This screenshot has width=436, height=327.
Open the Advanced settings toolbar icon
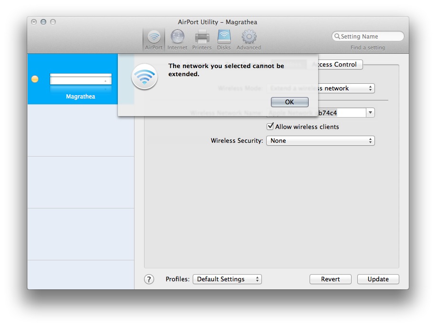[x=248, y=38]
